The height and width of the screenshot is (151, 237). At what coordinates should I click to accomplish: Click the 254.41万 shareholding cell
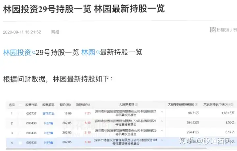click(193, 132)
